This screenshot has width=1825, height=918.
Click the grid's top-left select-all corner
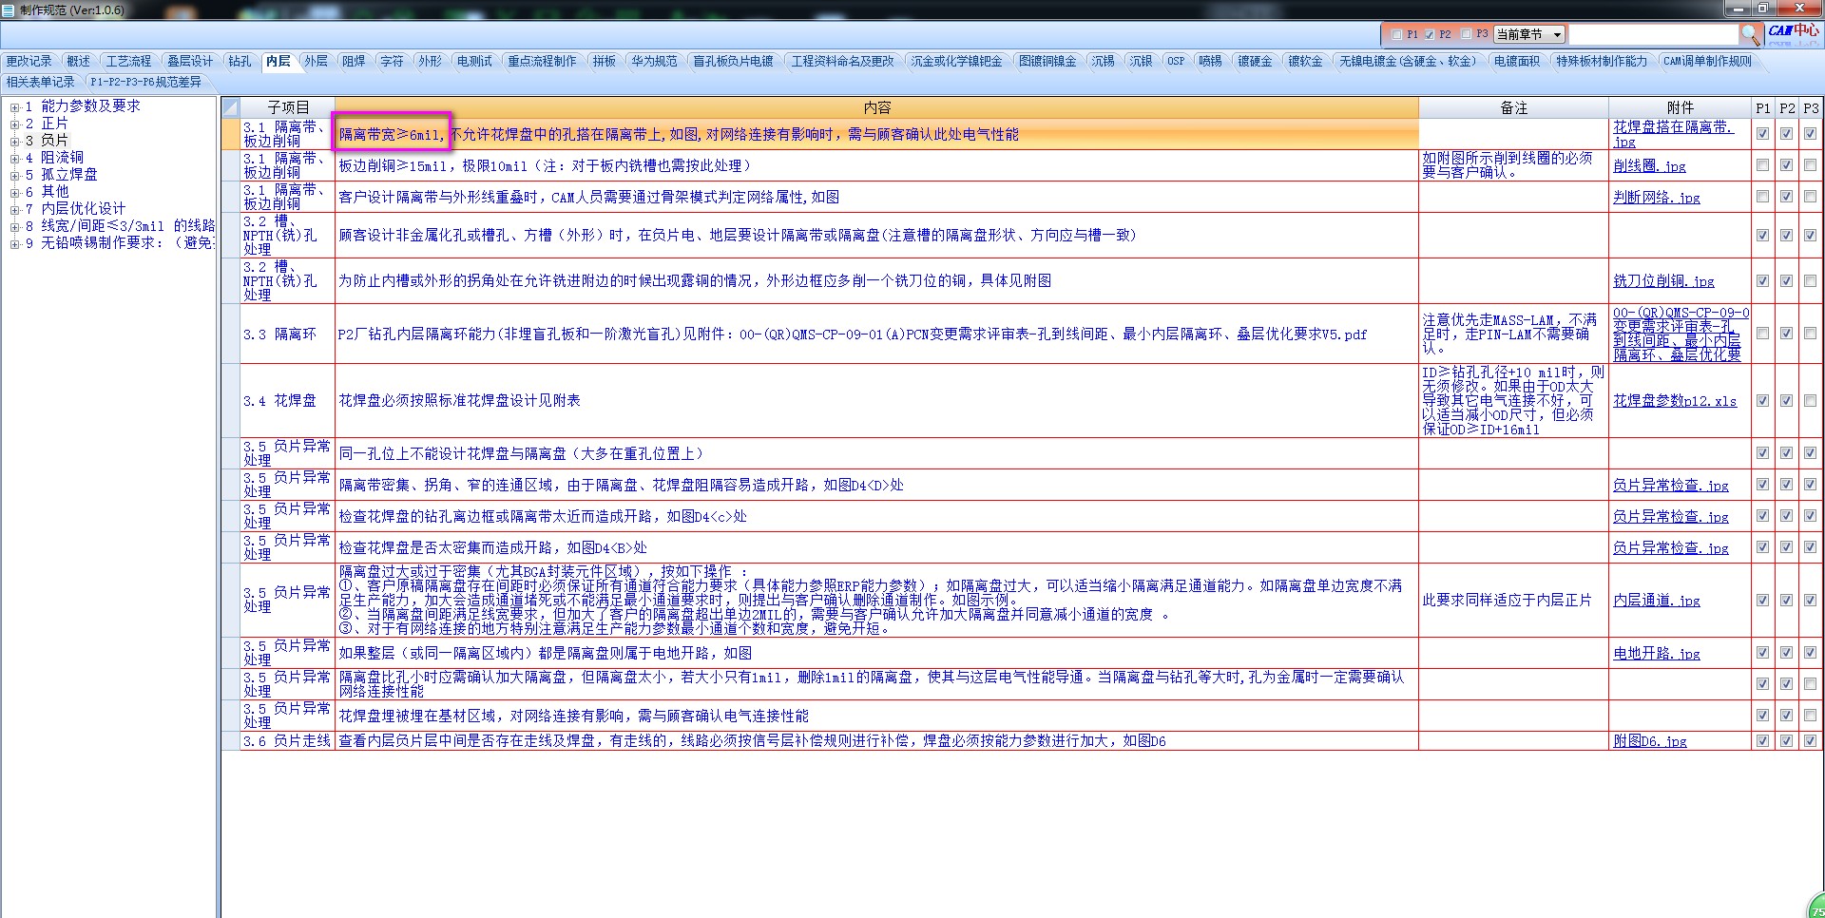[231, 107]
